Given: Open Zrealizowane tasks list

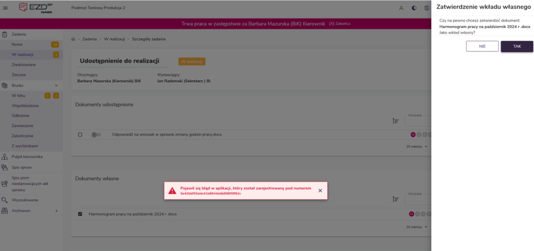Looking at the screenshot, I should point(23,65).
